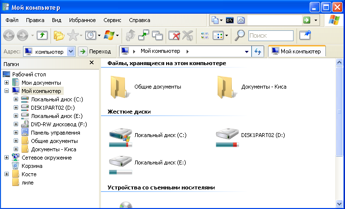Click the Folder options list icon
The image size is (345, 209).
pos(205,35)
